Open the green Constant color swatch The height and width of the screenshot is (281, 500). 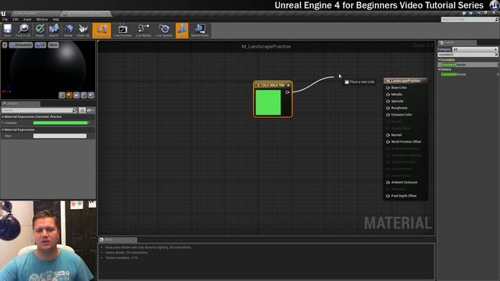point(60,123)
